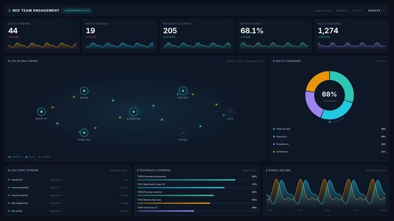Image resolution: width=394 pixels, height=221 pixels.
Task: Click the PENDING legend entry
Action: pyautogui.click(x=44, y=157)
